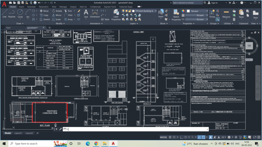Click the Paste clipboard tool
This screenshot has width=262, height=147.
tap(241, 14)
